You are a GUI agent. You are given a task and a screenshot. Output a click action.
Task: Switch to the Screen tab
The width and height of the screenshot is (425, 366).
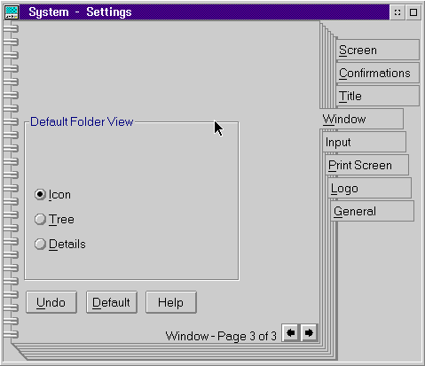pyautogui.click(x=377, y=50)
